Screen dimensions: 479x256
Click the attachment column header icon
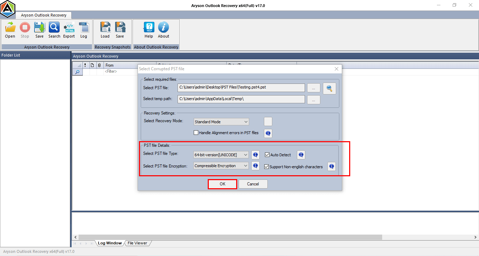[99, 65]
